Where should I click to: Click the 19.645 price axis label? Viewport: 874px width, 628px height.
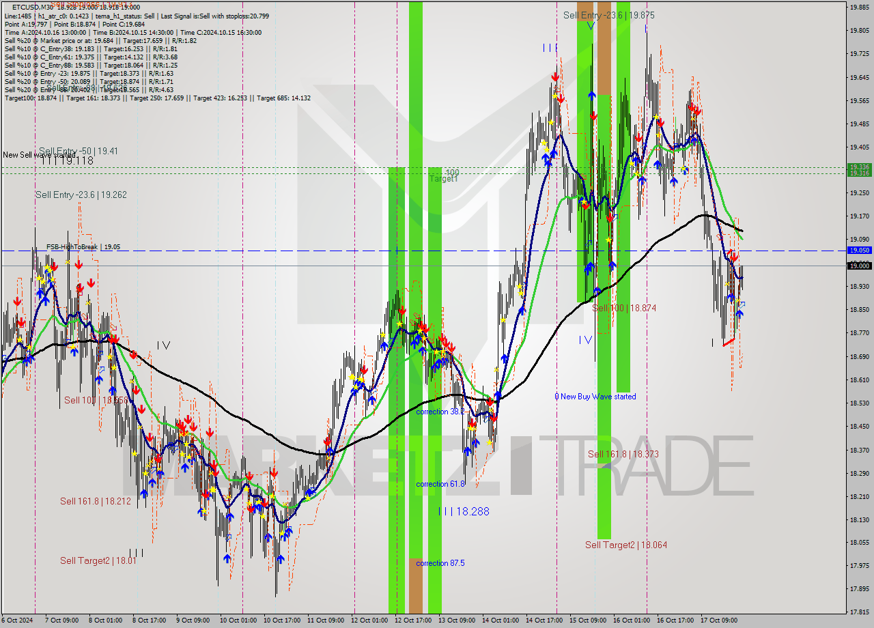pos(859,77)
